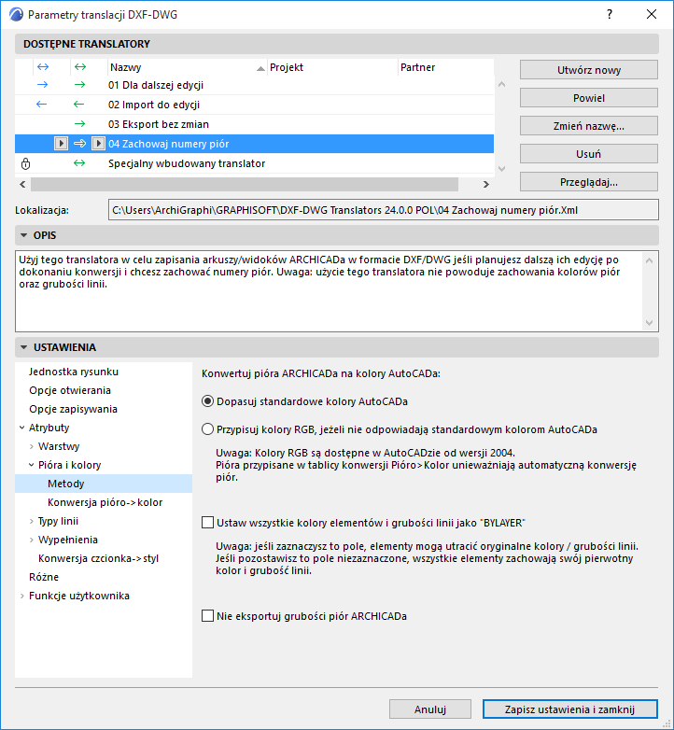Image resolution: width=674 pixels, height=730 pixels.
Task: Expand the Typy linii node
Action: pos(31,521)
